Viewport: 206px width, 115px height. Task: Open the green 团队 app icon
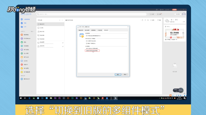[x=22, y=42]
